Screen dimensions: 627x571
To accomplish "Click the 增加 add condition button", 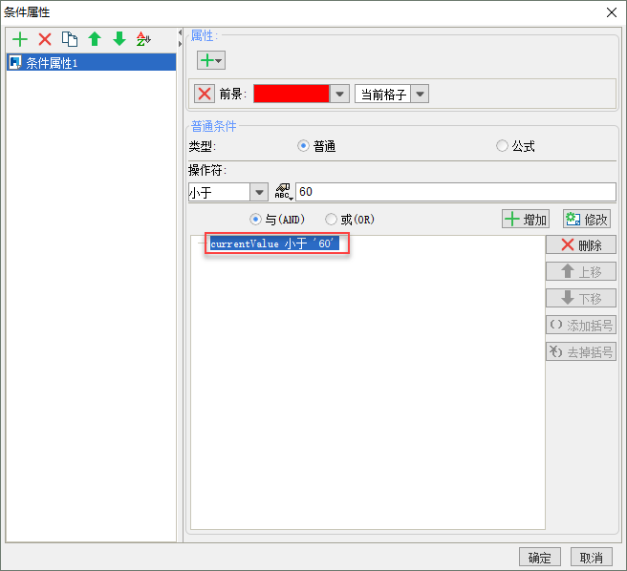I will (526, 219).
